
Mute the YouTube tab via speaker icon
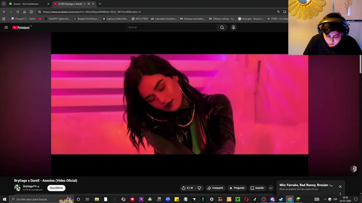89,4
